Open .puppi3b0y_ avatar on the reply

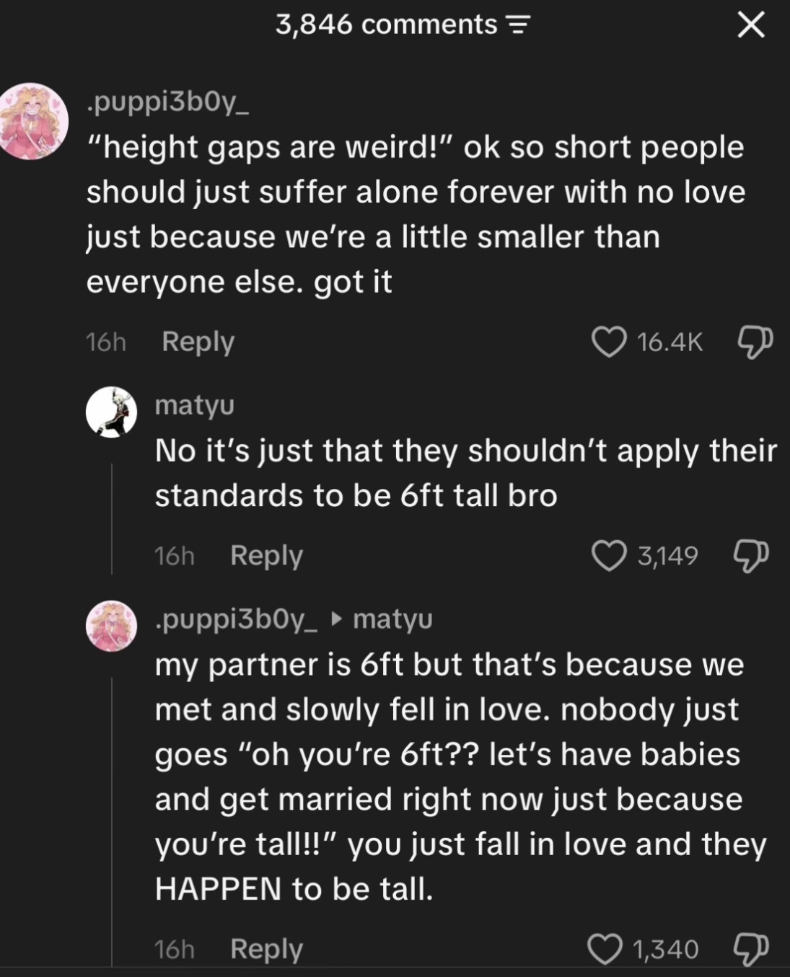click(x=111, y=626)
